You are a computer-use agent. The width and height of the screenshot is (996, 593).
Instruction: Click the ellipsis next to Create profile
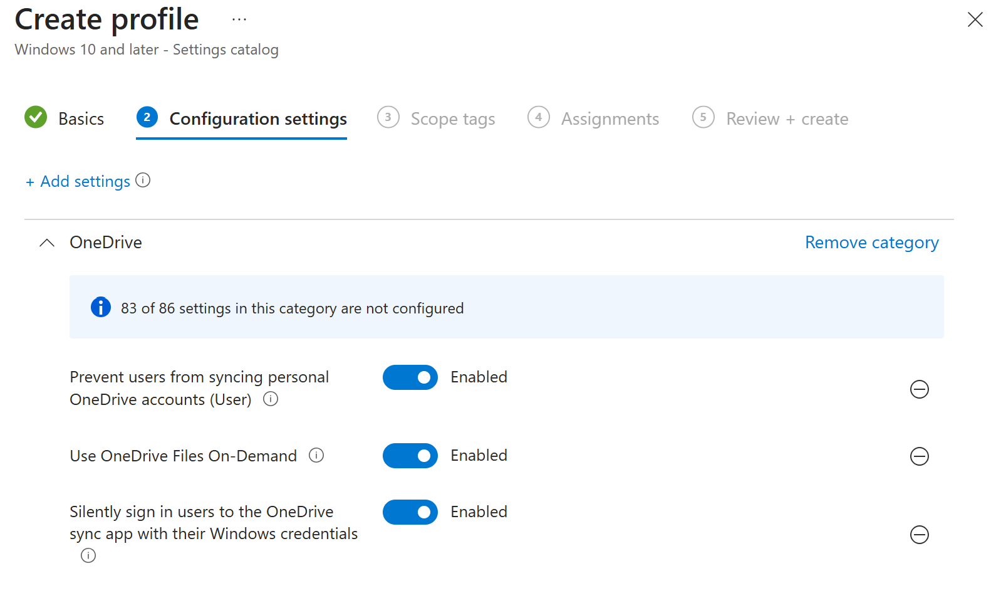(239, 20)
